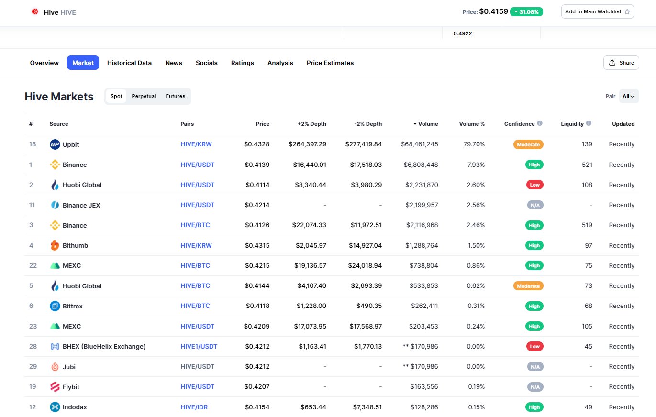Click the Hive logo icon in header
Screen dimensions: 656x417
35,12
